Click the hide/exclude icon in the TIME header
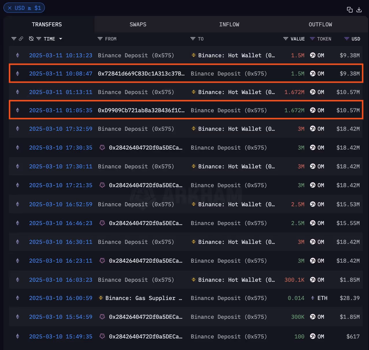This screenshot has width=369, height=350. tap(31, 38)
